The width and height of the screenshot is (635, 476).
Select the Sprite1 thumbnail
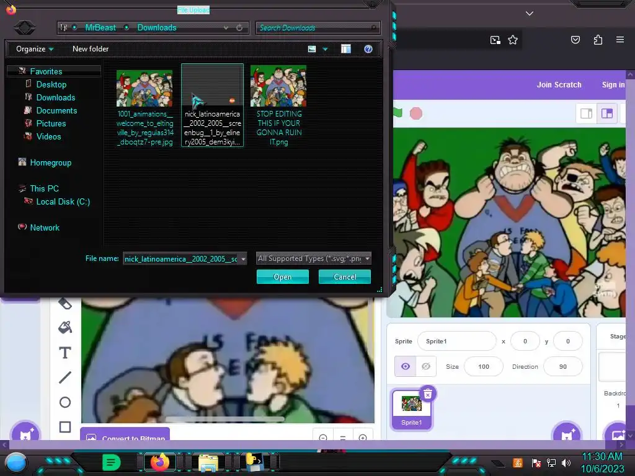pos(412,409)
